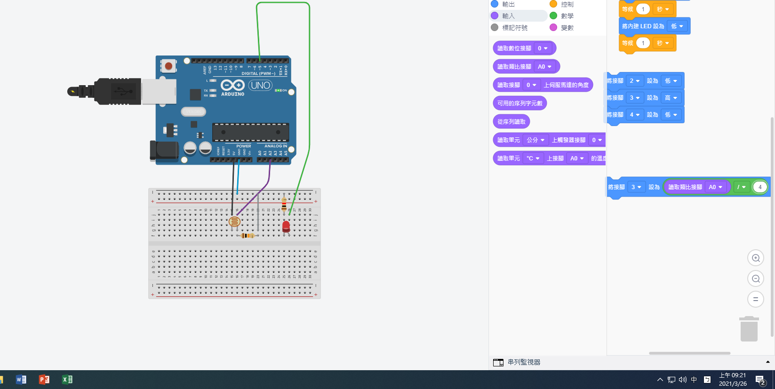Open the division operator dropdown
The width and height of the screenshot is (775, 389).
(742, 187)
